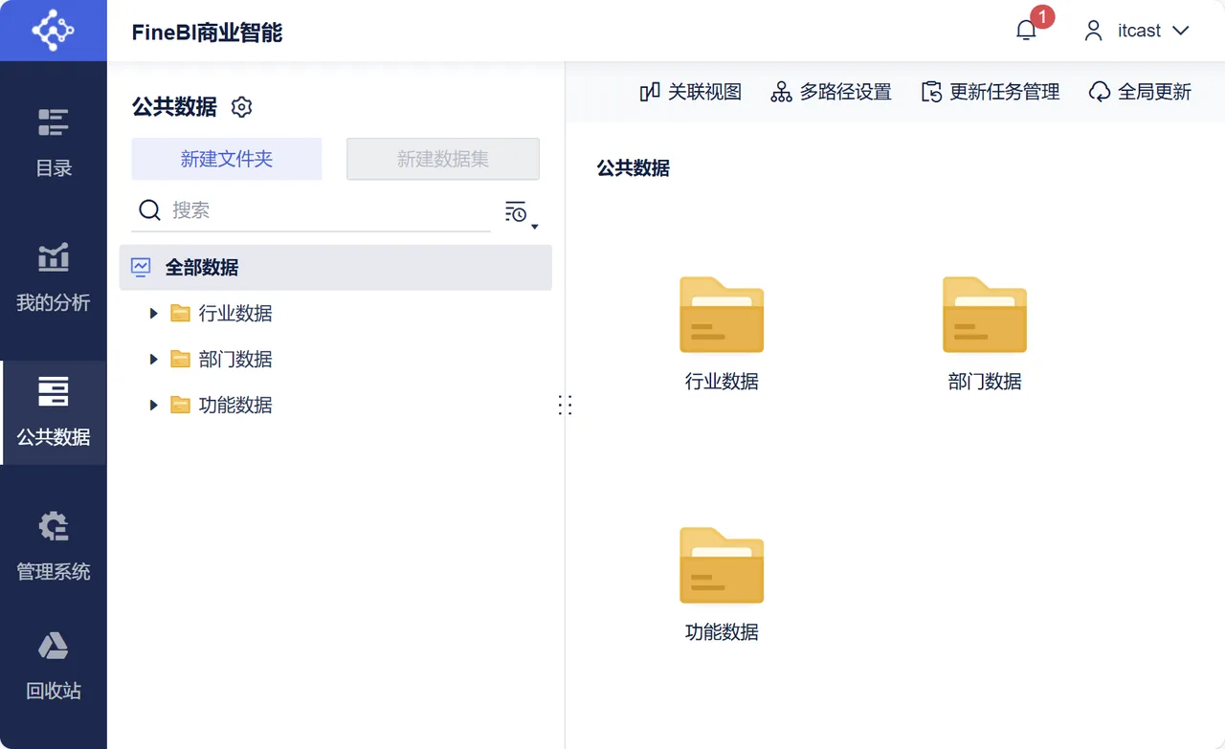Image resolution: width=1225 pixels, height=749 pixels.
Task: Click the 公共数据 breadcrumb heading in content area
Action: click(x=634, y=168)
